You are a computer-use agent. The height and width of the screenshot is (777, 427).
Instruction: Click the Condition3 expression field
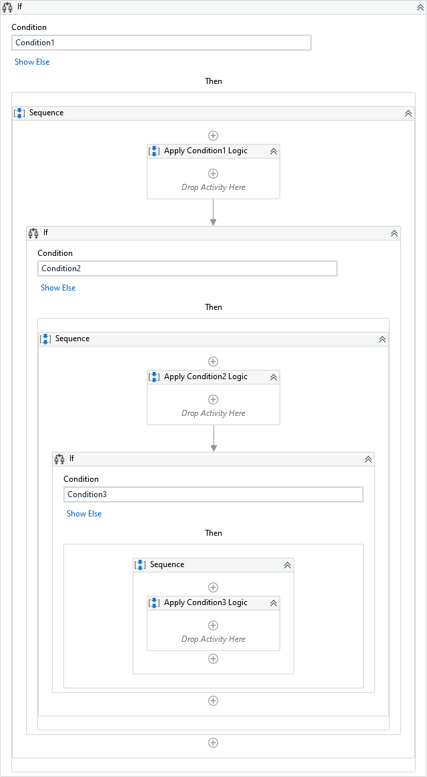point(213,494)
